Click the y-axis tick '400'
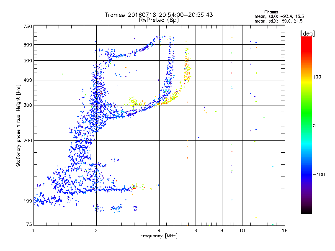This screenshot has height=251, width=335. [28, 80]
